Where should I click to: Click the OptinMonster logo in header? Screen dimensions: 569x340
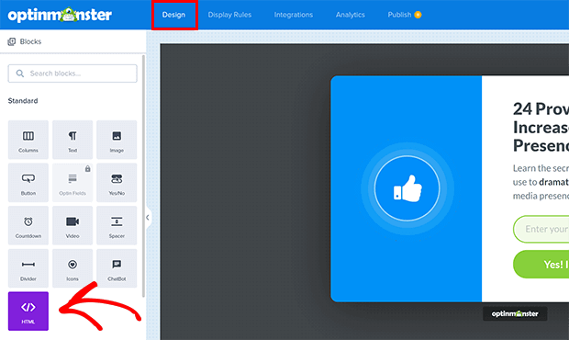pos(60,15)
